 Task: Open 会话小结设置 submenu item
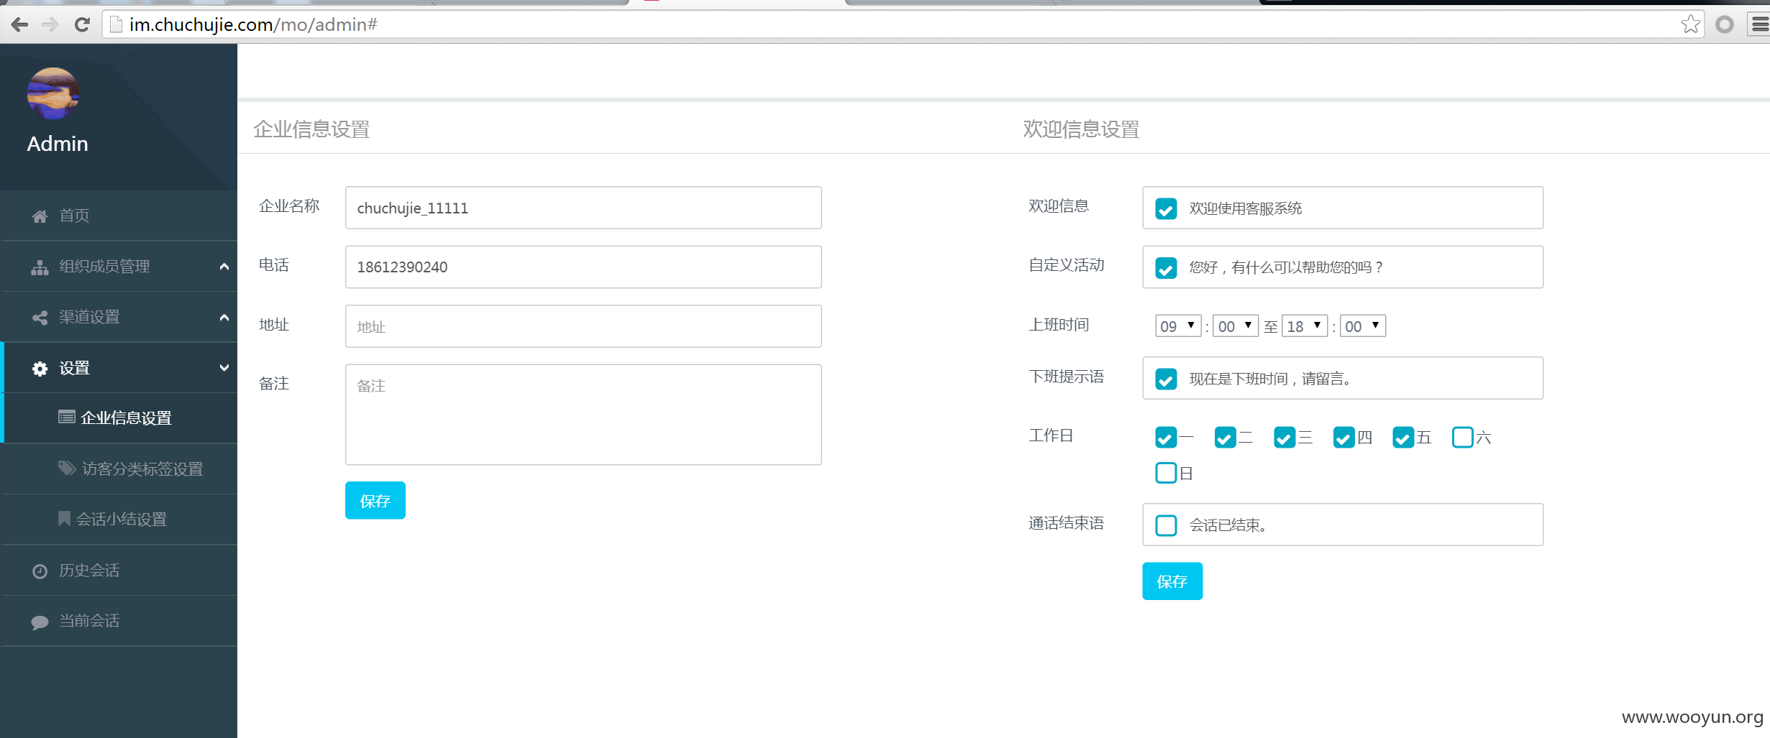pos(119,519)
